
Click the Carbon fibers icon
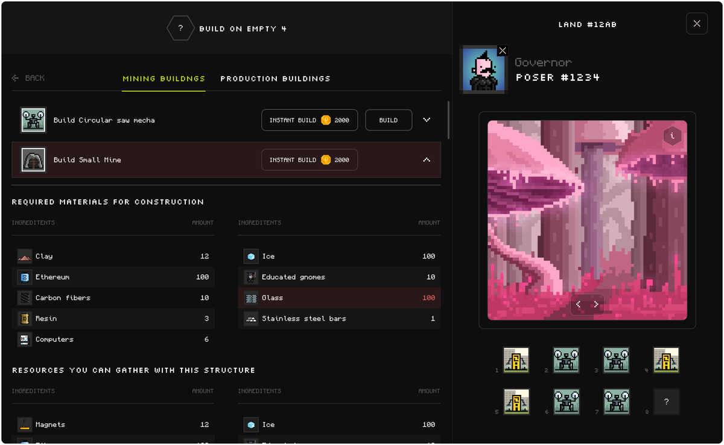25,298
